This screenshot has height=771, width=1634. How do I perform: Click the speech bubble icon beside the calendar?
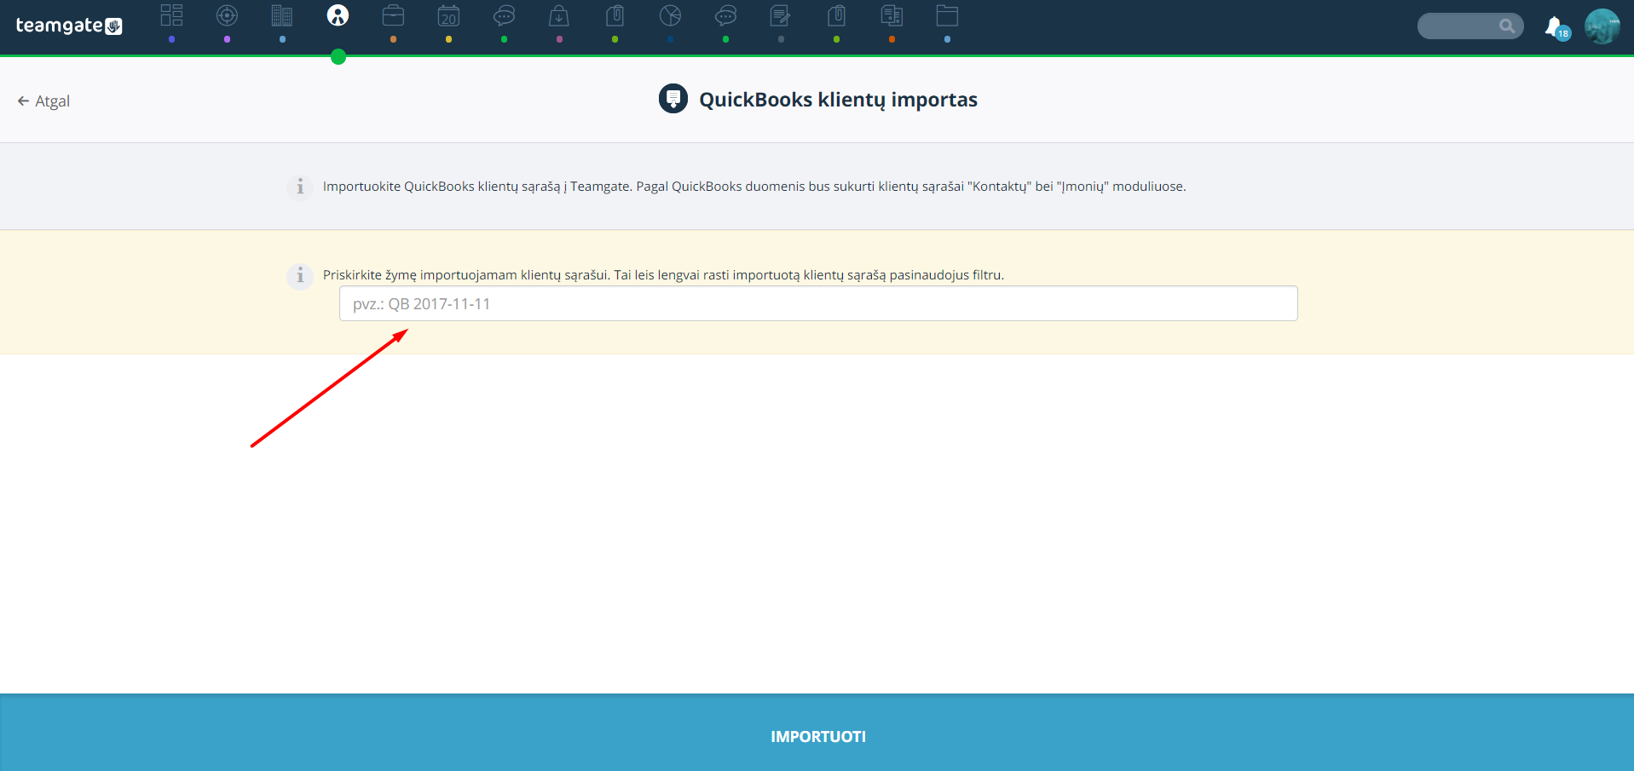[504, 15]
